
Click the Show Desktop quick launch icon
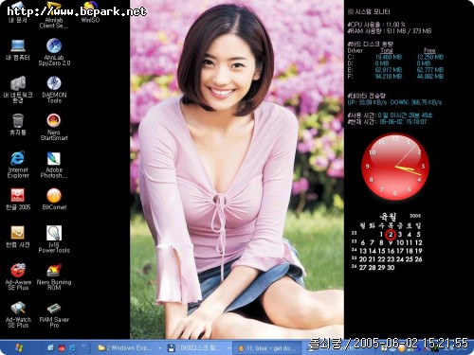(50, 348)
